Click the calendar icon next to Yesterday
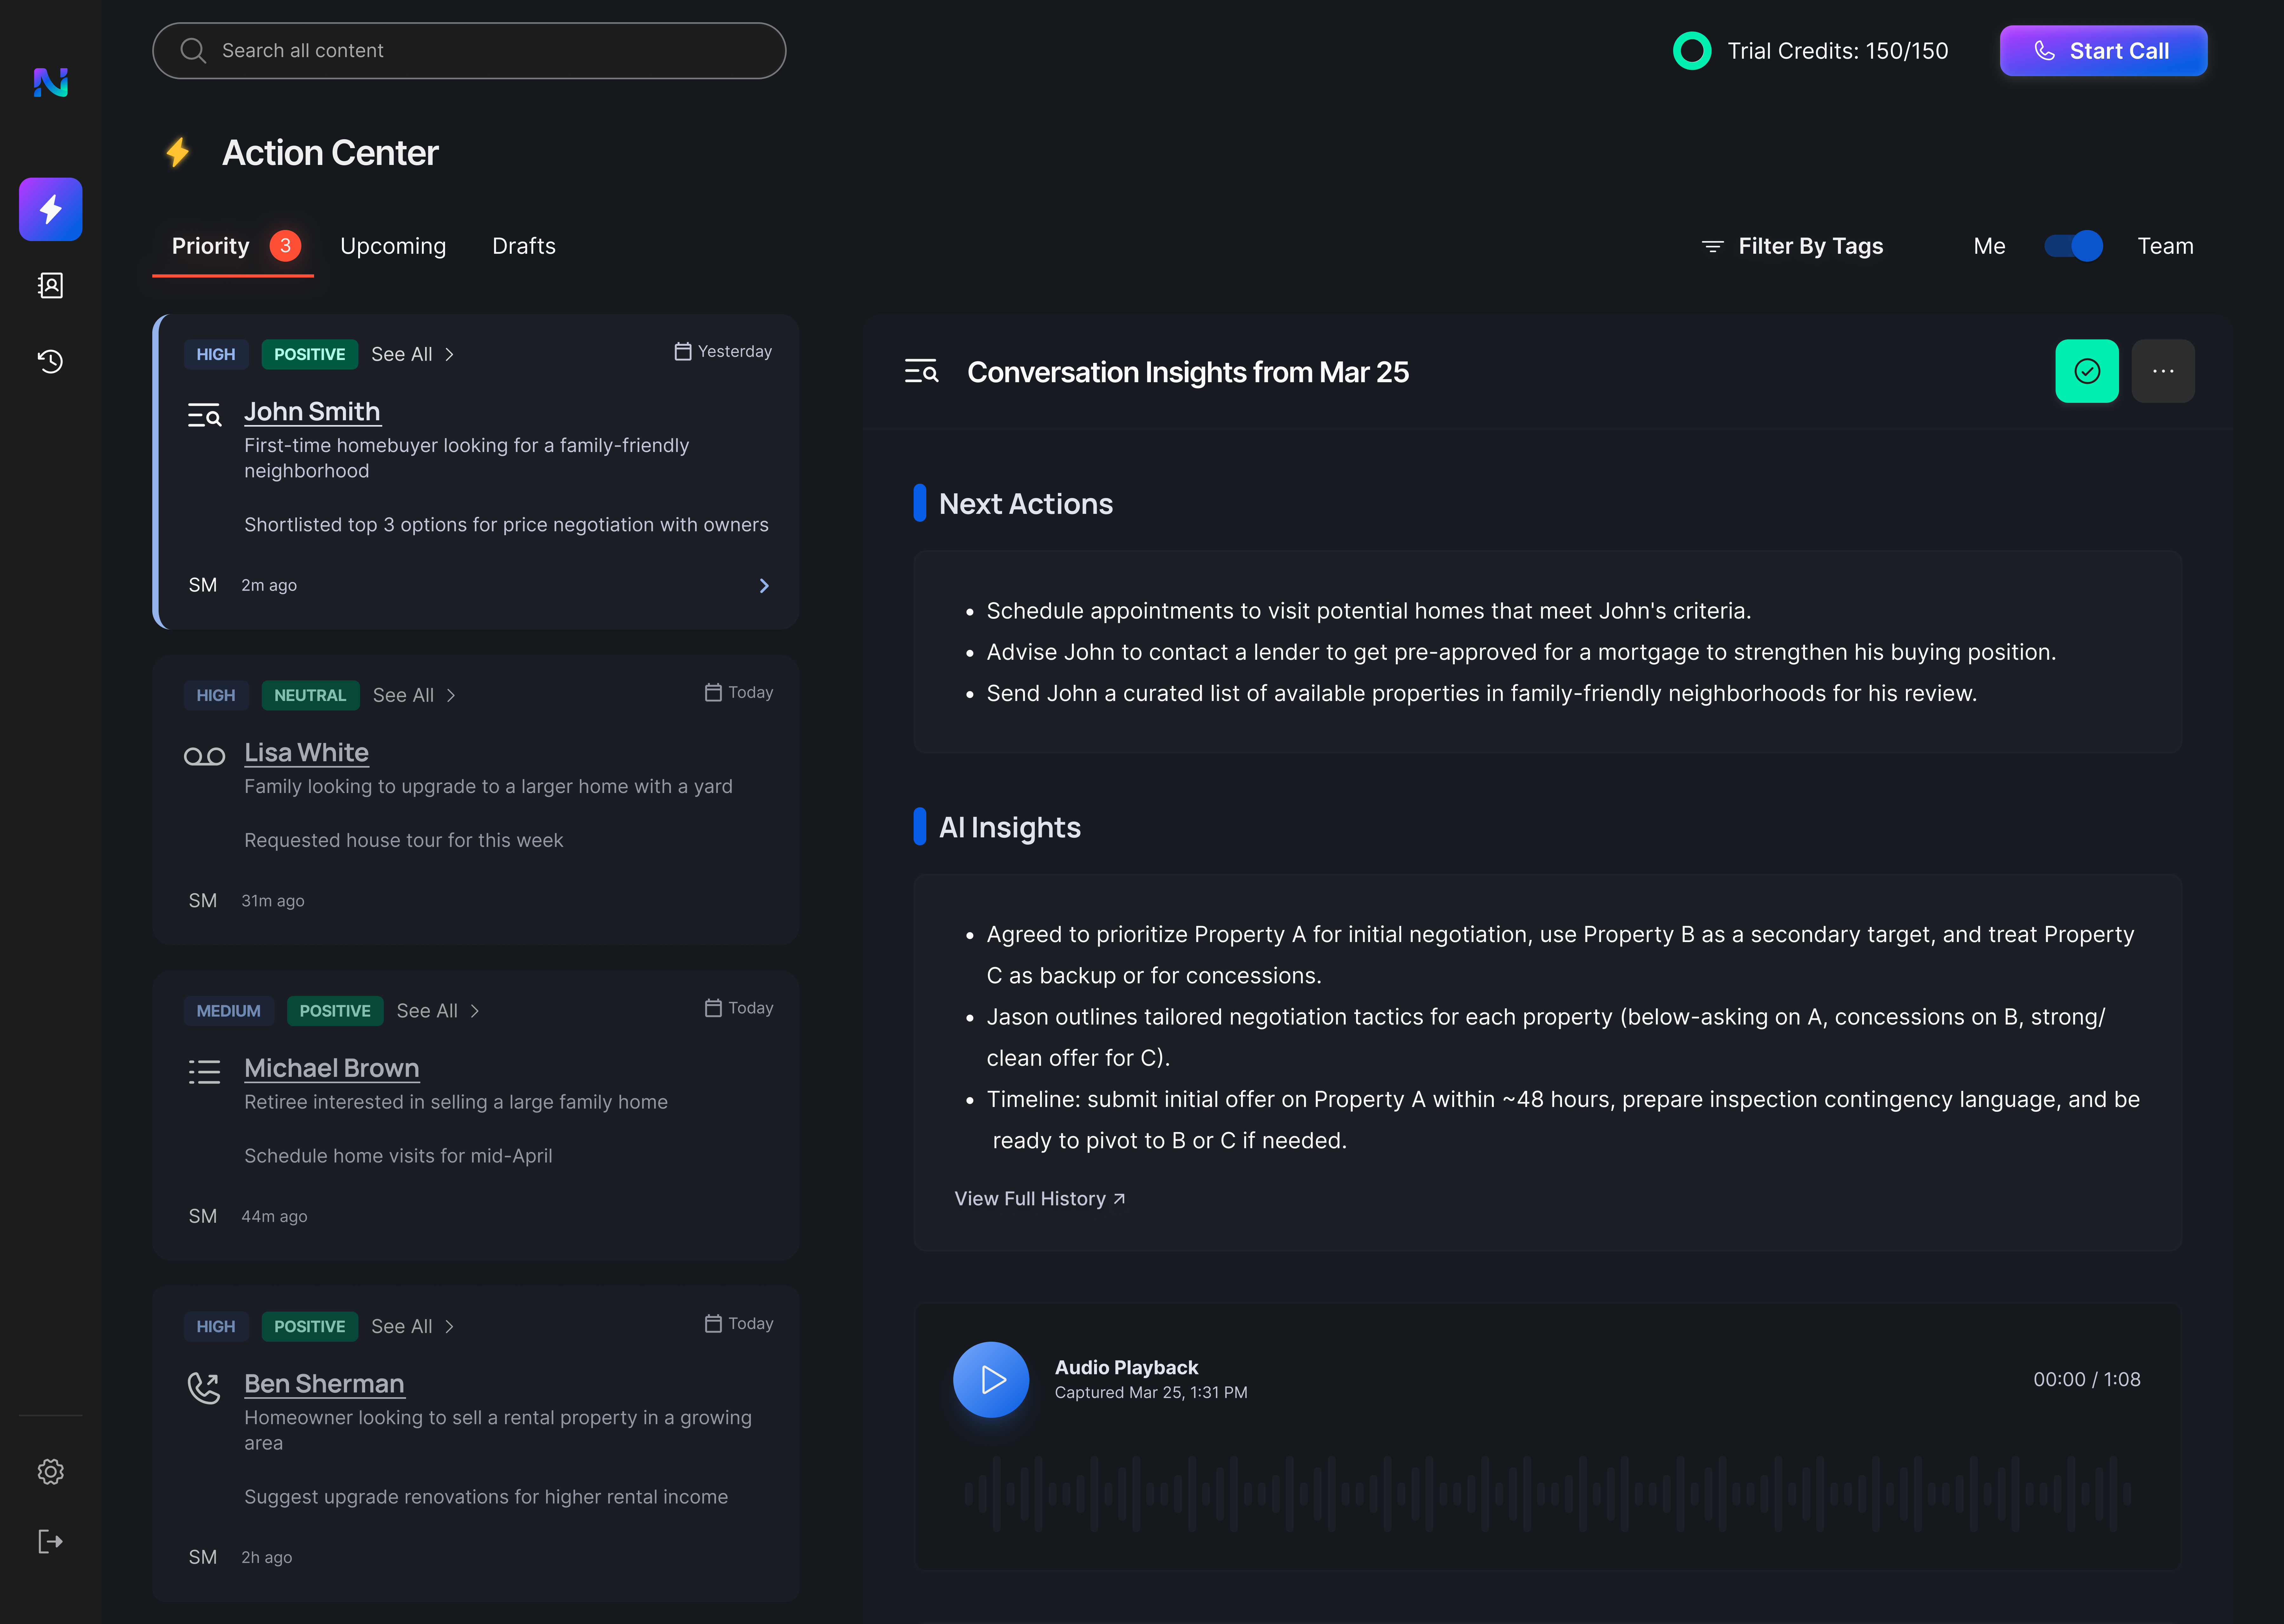The height and width of the screenshot is (1624, 2284). [683, 352]
